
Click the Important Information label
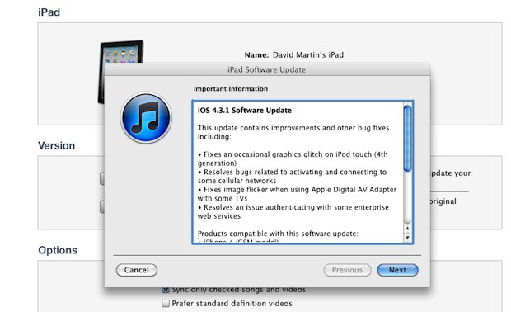tap(231, 89)
